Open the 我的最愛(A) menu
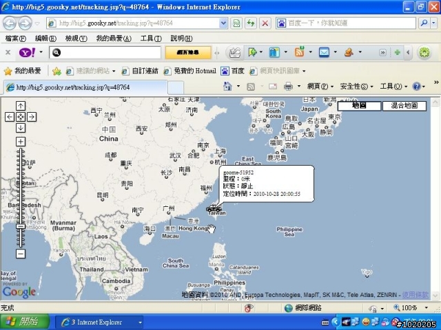Image resolution: width=441 pixels, height=330 pixels. click(x=114, y=38)
